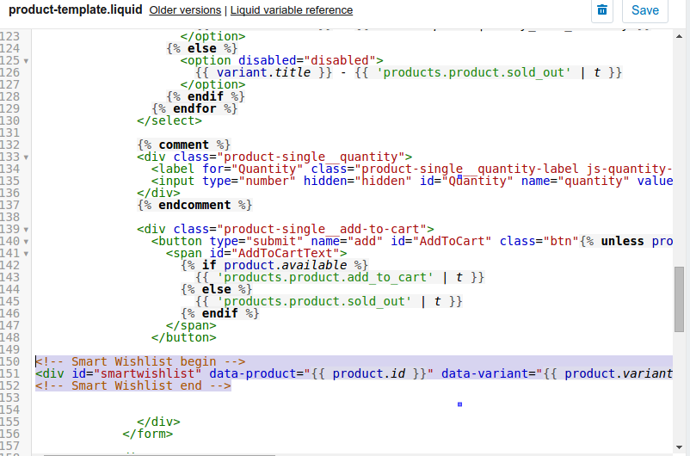Click 'products.product.add_to_cart' string
The height and width of the screenshot is (456, 690).
pos(325,277)
